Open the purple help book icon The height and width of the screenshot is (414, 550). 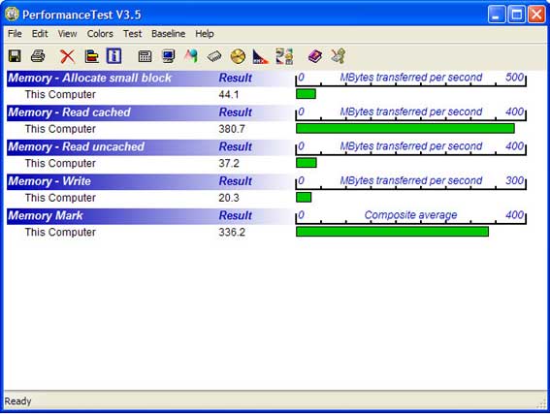[x=315, y=56]
